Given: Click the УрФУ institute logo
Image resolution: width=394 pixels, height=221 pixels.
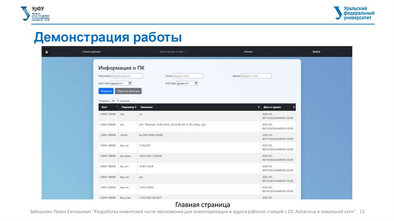Looking at the screenshot, I should click(35, 13).
